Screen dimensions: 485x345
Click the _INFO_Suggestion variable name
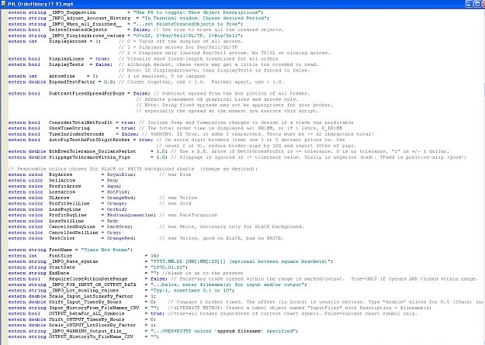coord(72,12)
